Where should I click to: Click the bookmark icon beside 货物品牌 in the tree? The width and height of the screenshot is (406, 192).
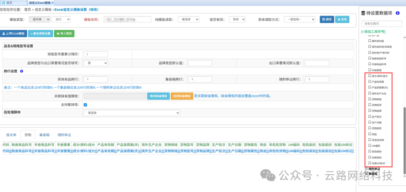(x=370, y=111)
